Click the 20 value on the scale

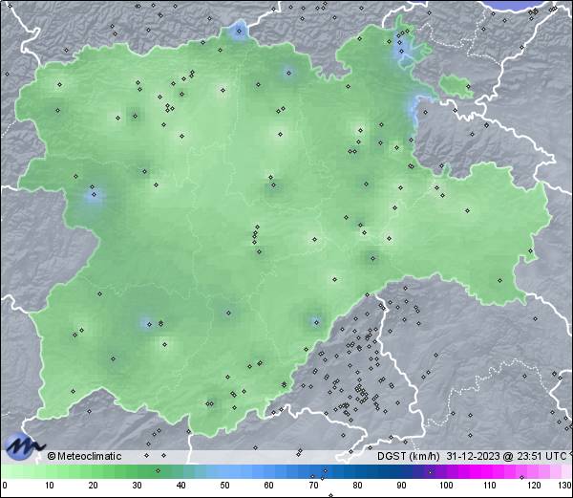pyautogui.click(x=94, y=486)
